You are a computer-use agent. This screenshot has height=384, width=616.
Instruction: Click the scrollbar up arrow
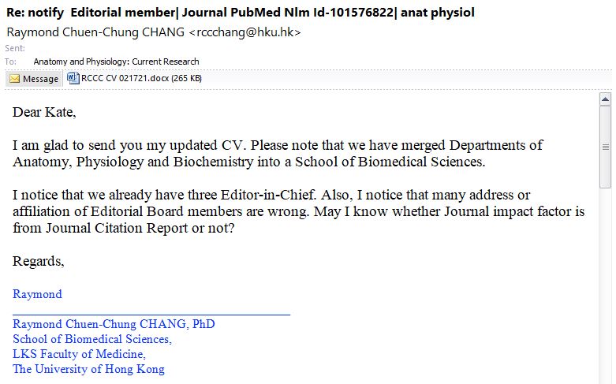[606, 99]
